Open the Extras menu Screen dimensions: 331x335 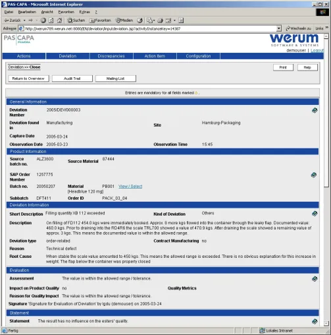85,12
